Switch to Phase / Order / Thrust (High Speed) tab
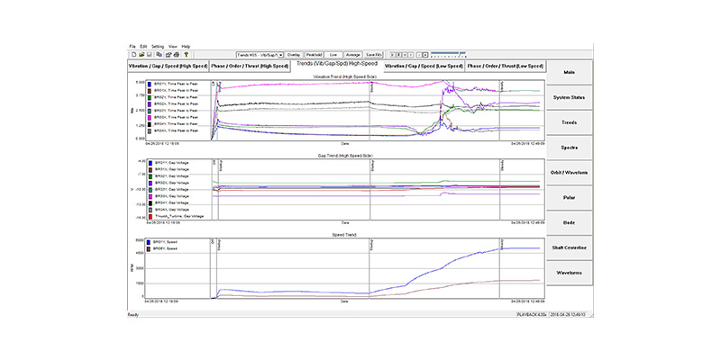 [249, 67]
